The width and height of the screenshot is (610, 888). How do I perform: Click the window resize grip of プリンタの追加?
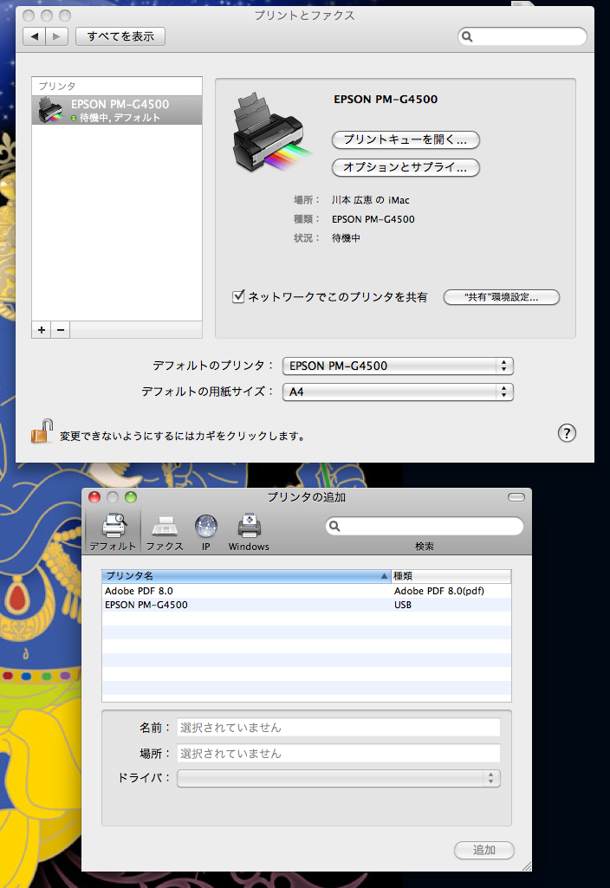tap(526, 866)
